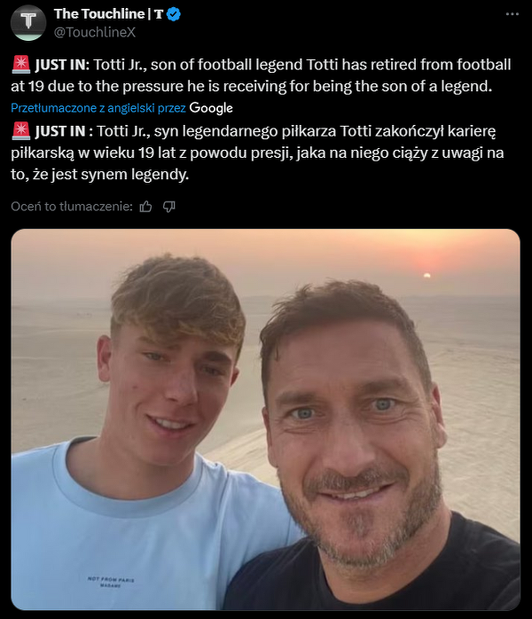Click the blue verified badge

click(x=174, y=14)
